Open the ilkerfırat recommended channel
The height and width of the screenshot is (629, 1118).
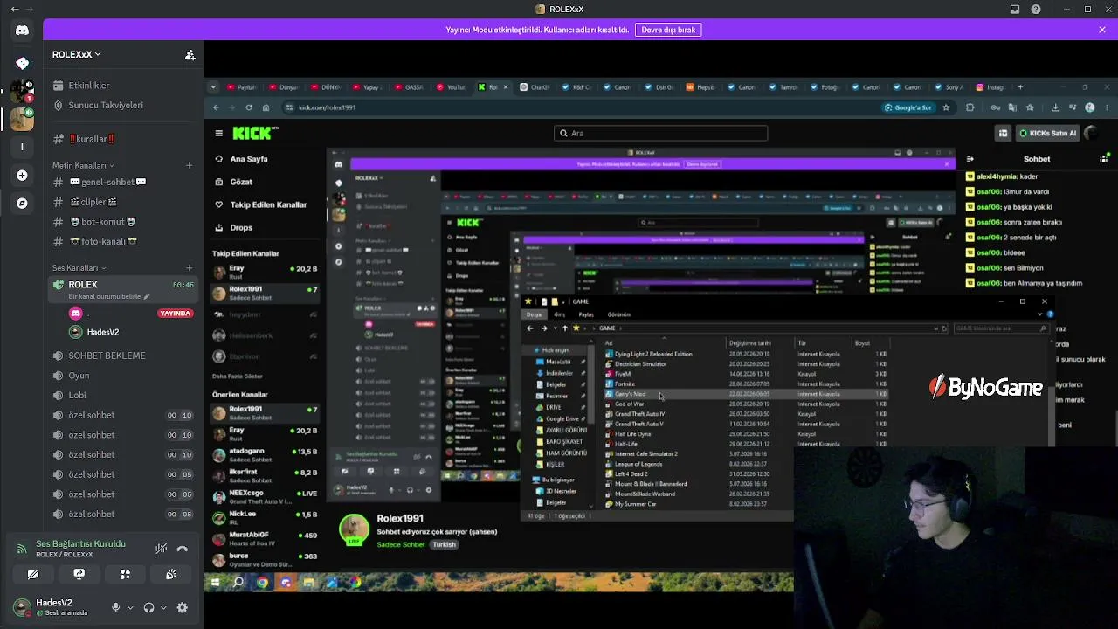coord(266,474)
